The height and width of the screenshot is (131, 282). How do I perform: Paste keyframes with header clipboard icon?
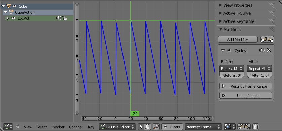point(247,127)
